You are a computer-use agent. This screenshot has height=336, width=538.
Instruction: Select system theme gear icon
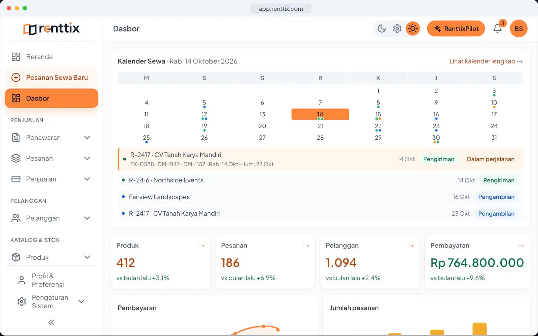[x=397, y=29]
